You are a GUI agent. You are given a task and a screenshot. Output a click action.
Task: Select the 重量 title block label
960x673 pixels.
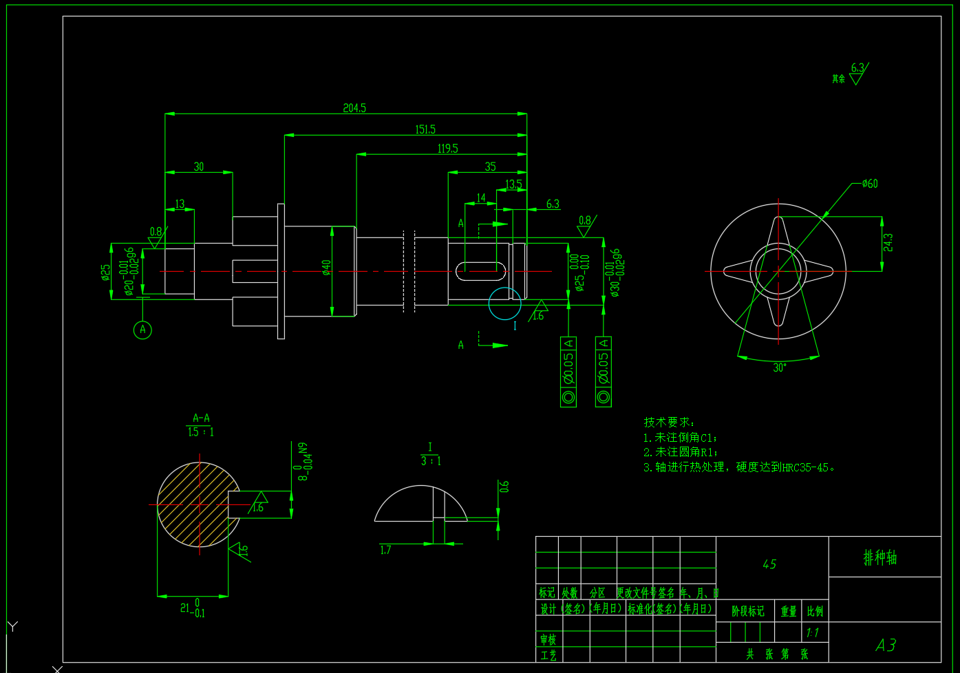789,611
